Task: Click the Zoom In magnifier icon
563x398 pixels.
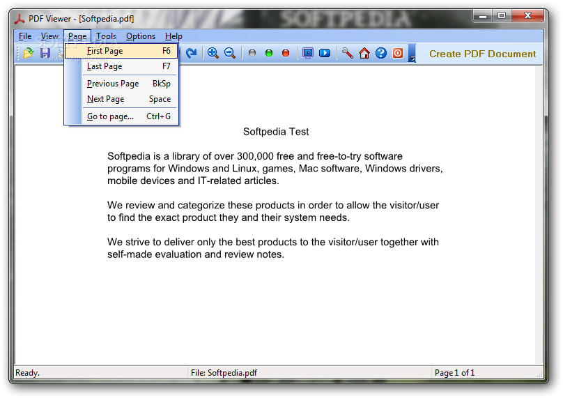Action: point(213,53)
